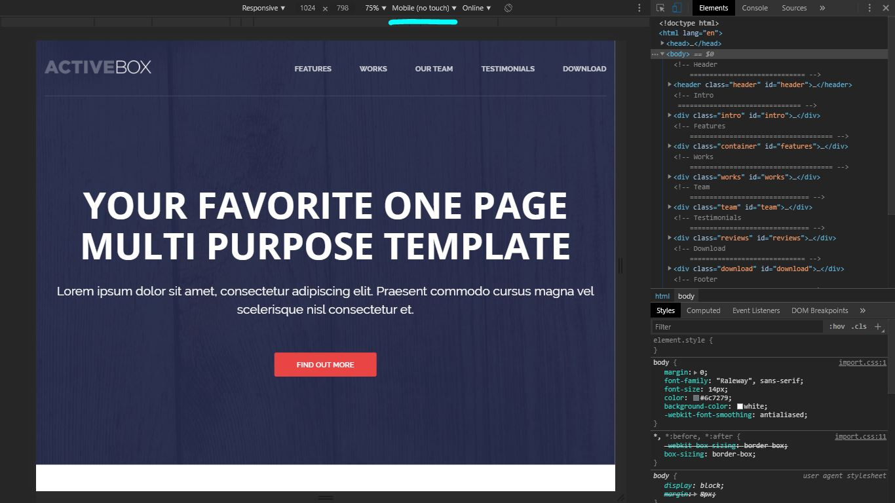
Task: Open the import.css:11 source link
Action: [860, 436]
